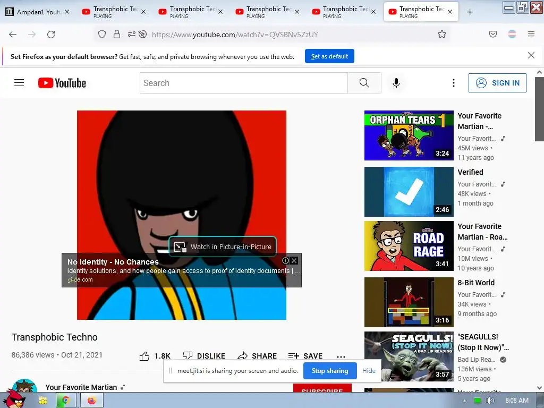Bookmark this page with the star icon
Screen dimensions: 544x408
(x=441, y=34)
